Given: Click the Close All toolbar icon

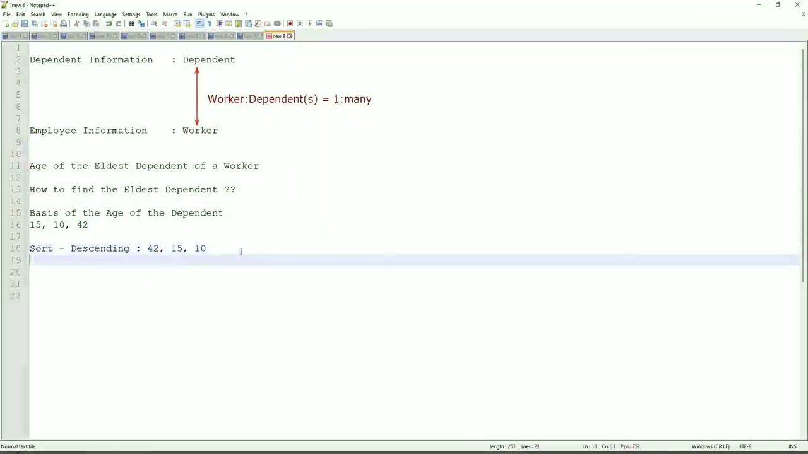Looking at the screenshot, I should tap(54, 24).
